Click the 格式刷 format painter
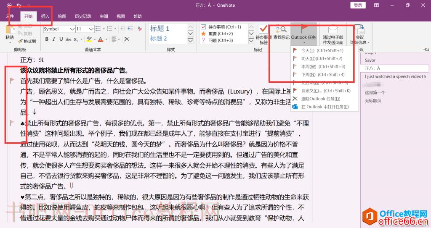Screen dimensions: 431x228 click(27, 41)
